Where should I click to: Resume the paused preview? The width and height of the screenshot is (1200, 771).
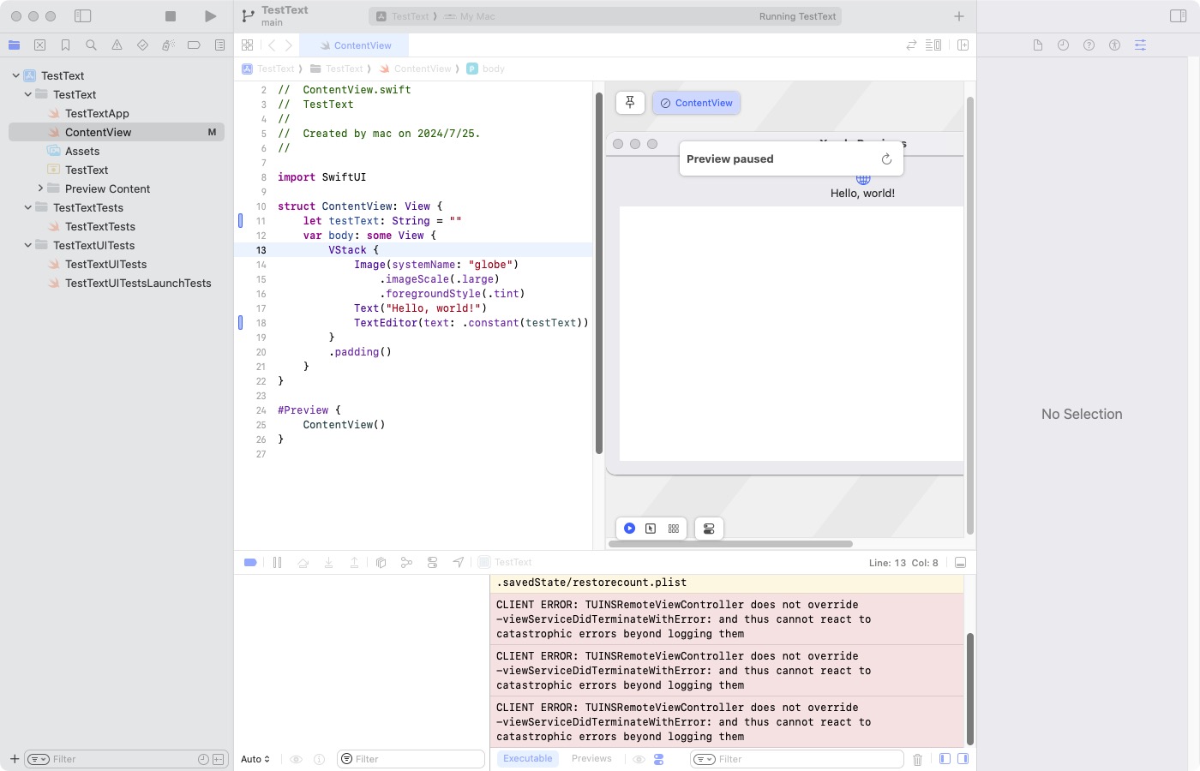click(x=886, y=158)
